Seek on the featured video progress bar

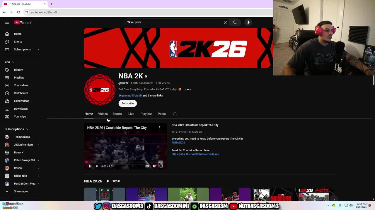point(125,162)
